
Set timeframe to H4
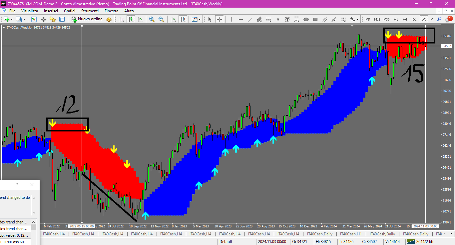pos(405,19)
